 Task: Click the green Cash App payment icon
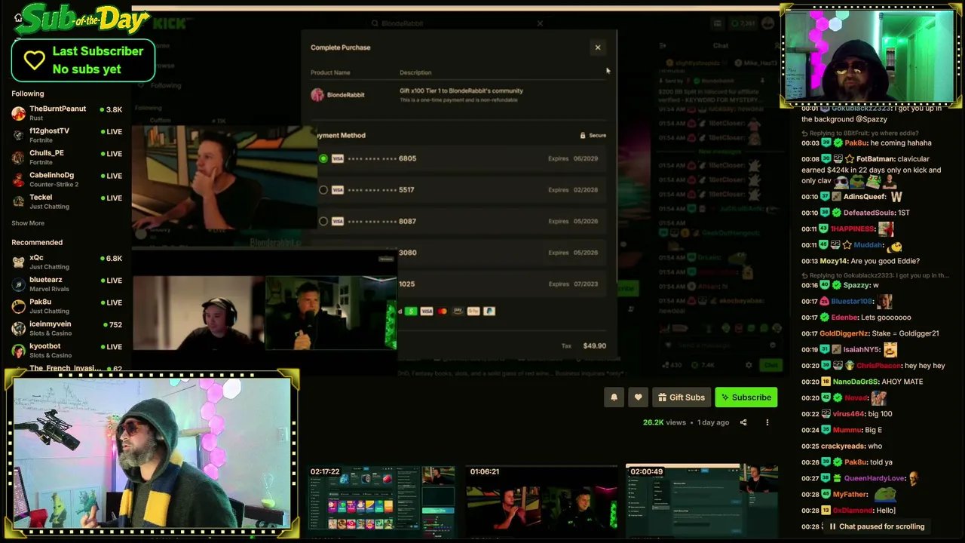pyautogui.click(x=411, y=311)
